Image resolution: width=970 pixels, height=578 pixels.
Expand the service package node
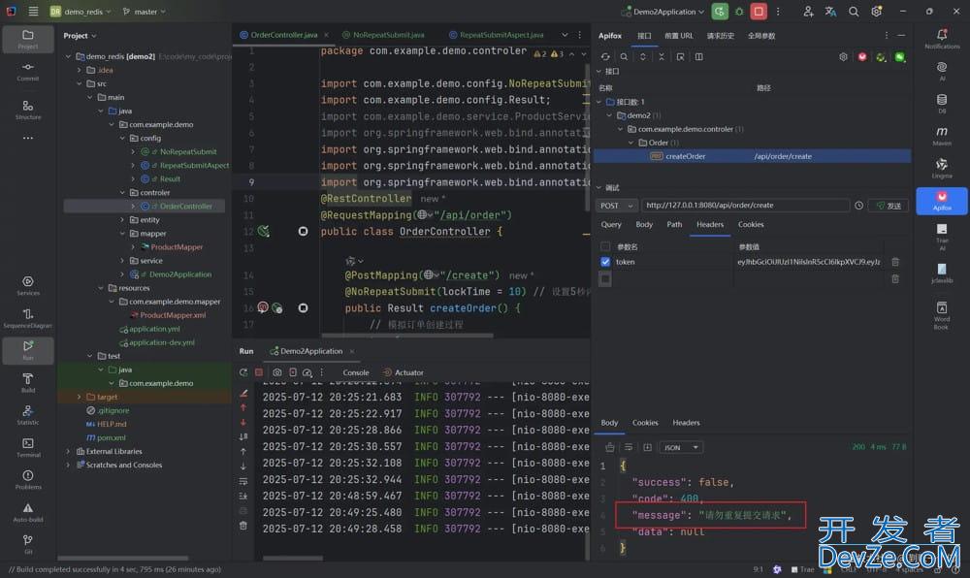coord(122,261)
